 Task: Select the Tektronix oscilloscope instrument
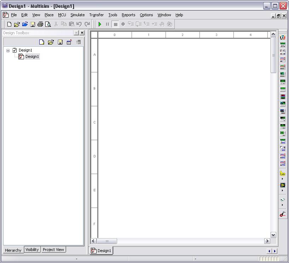point(283,163)
